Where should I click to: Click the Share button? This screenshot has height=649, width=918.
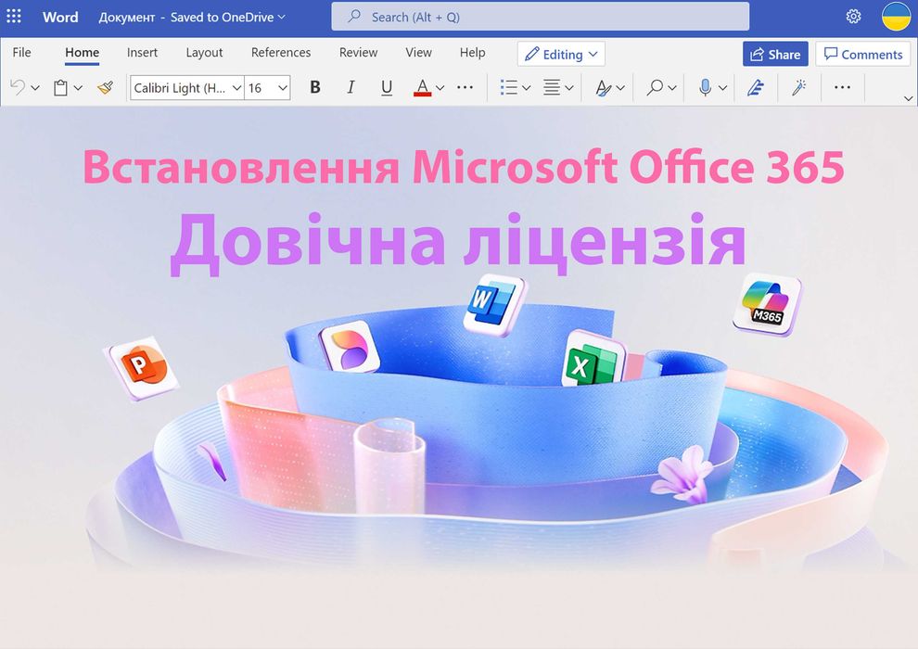pos(776,54)
